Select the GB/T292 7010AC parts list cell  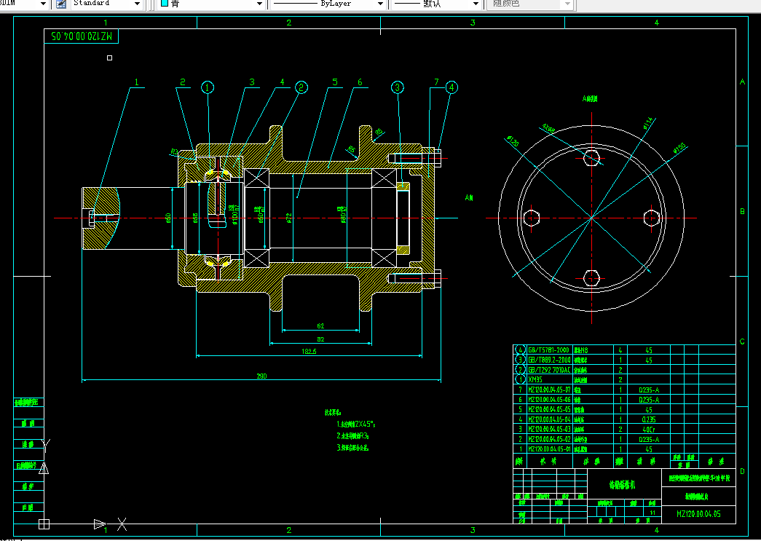[x=549, y=370]
